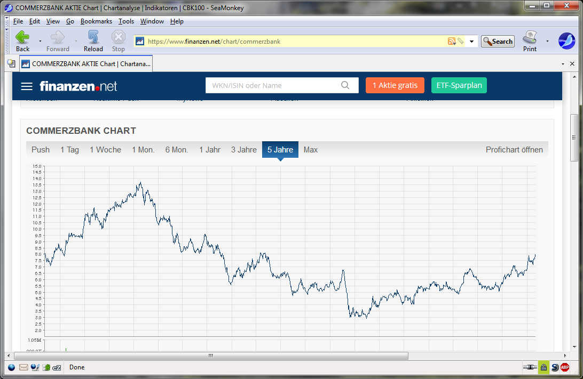Open the Navigator globe icon in status bar
Viewport: 583px width, 379px height.
point(12,367)
